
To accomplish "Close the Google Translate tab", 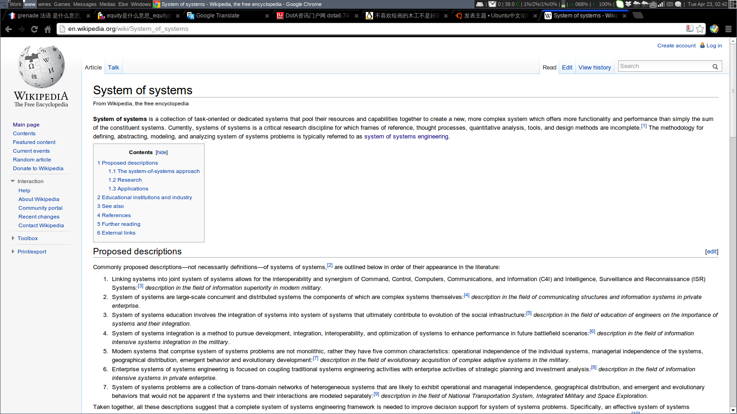I will pyautogui.click(x=267, y=16).
